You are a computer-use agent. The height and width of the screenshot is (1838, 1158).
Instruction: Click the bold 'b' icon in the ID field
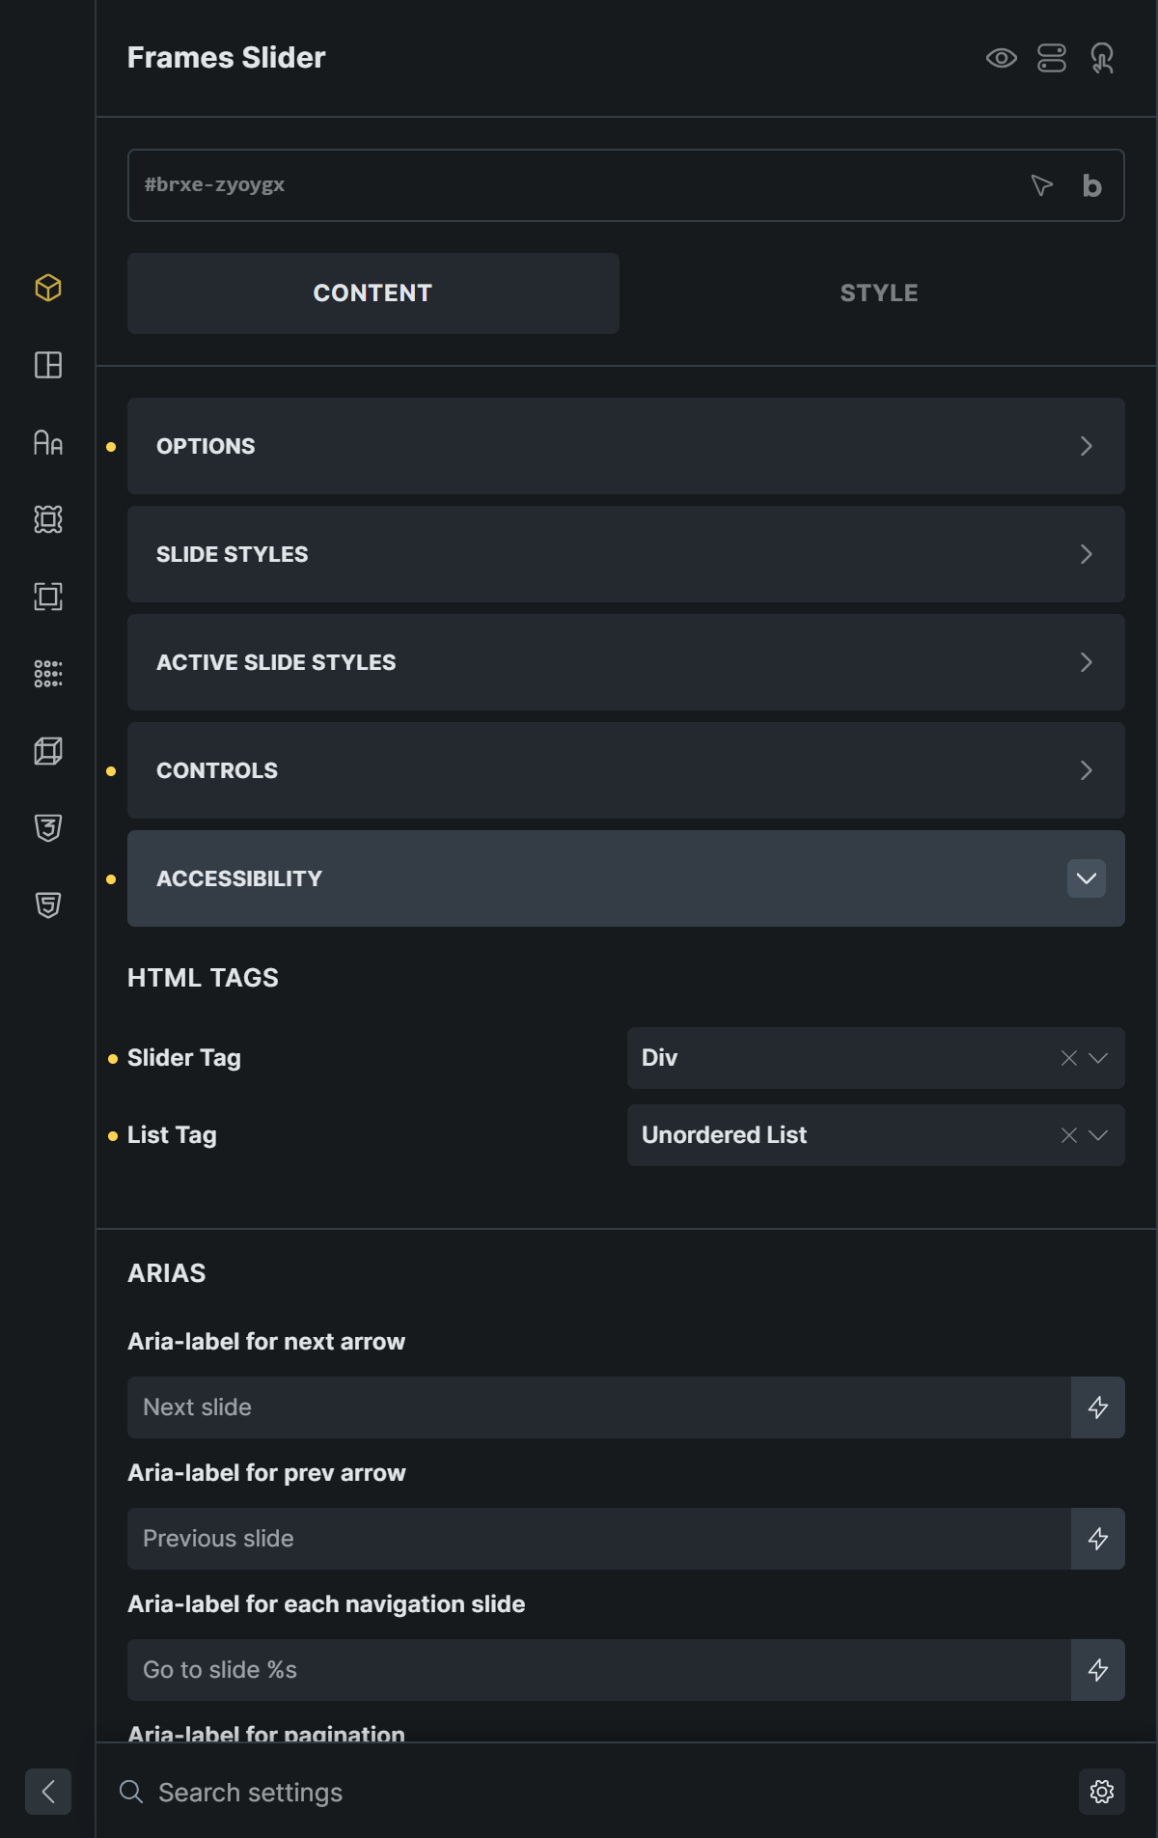pyautogui.click(x=1091, y=185)
